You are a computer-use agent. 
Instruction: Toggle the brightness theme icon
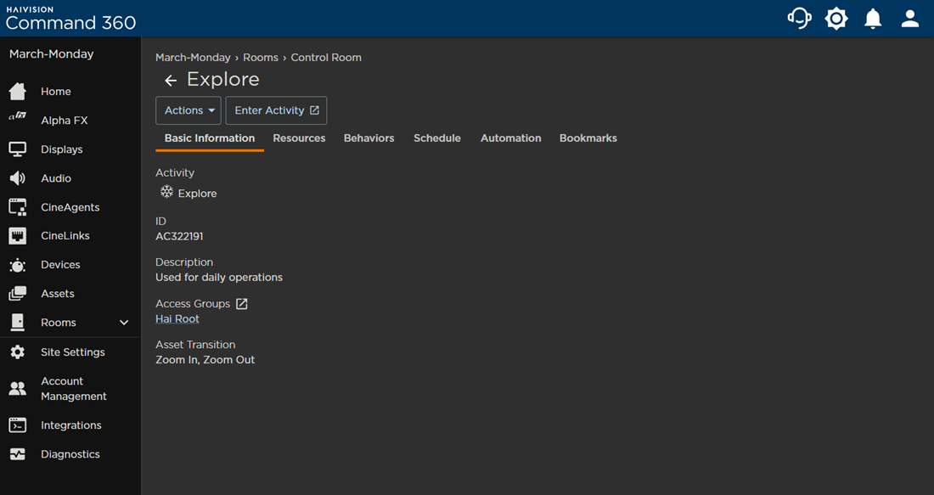836,19
